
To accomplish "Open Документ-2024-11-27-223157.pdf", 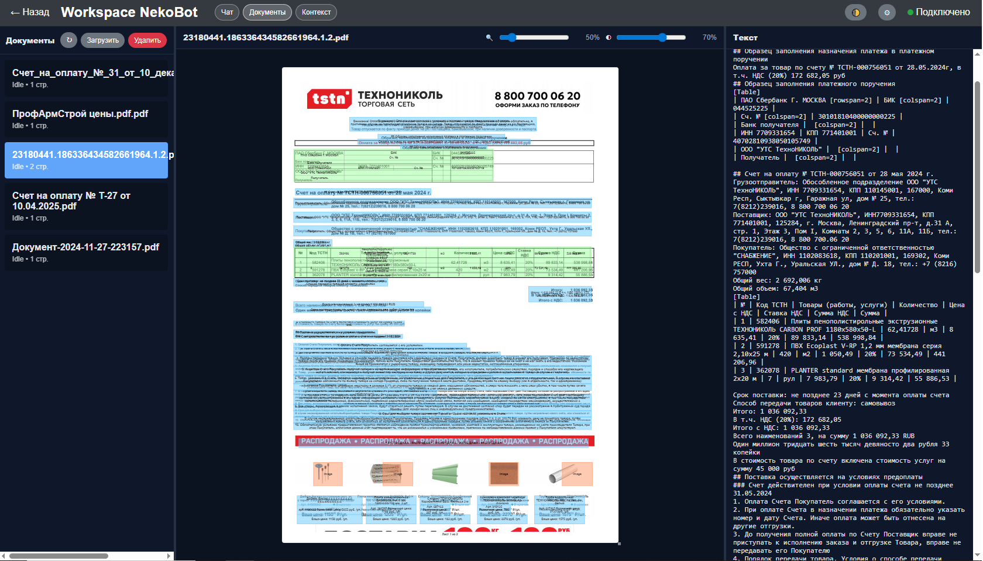I will (86, 252).
